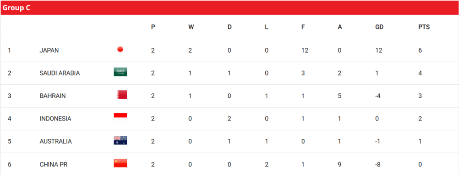Open the CHINA PR team entry
Screen dimensions: 459x175
54,164
